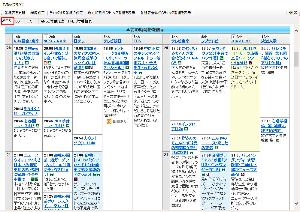300x212 pixels.
Task: Click the 字 icon beside ダウンタウンなう title
Action: 222,58
